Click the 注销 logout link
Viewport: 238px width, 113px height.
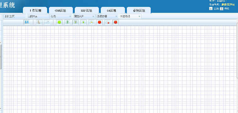point(216,9)
